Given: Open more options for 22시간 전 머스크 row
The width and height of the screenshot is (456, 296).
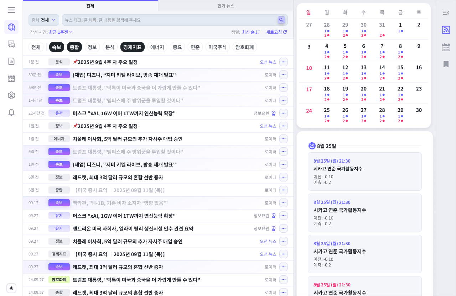Looking at the screenshot, I should 284,113.
